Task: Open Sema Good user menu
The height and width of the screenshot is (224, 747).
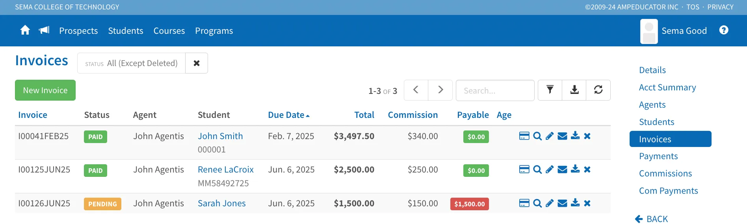Action: tap(684, 31)
